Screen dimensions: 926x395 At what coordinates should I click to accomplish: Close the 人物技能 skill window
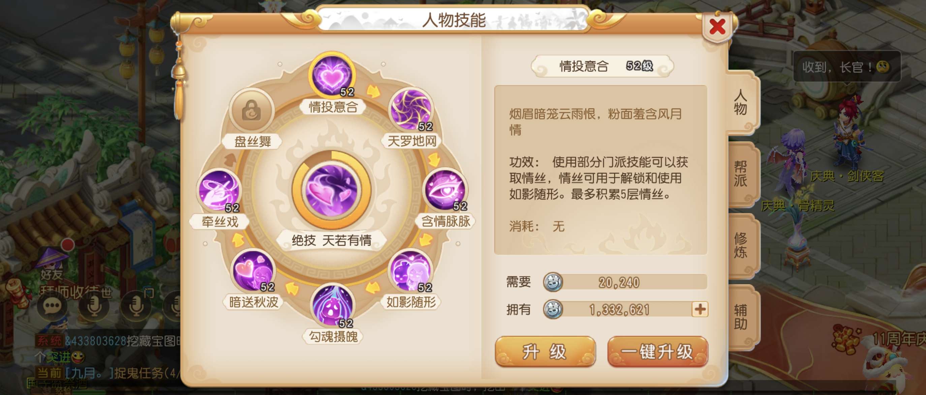(x=717, y=27)
